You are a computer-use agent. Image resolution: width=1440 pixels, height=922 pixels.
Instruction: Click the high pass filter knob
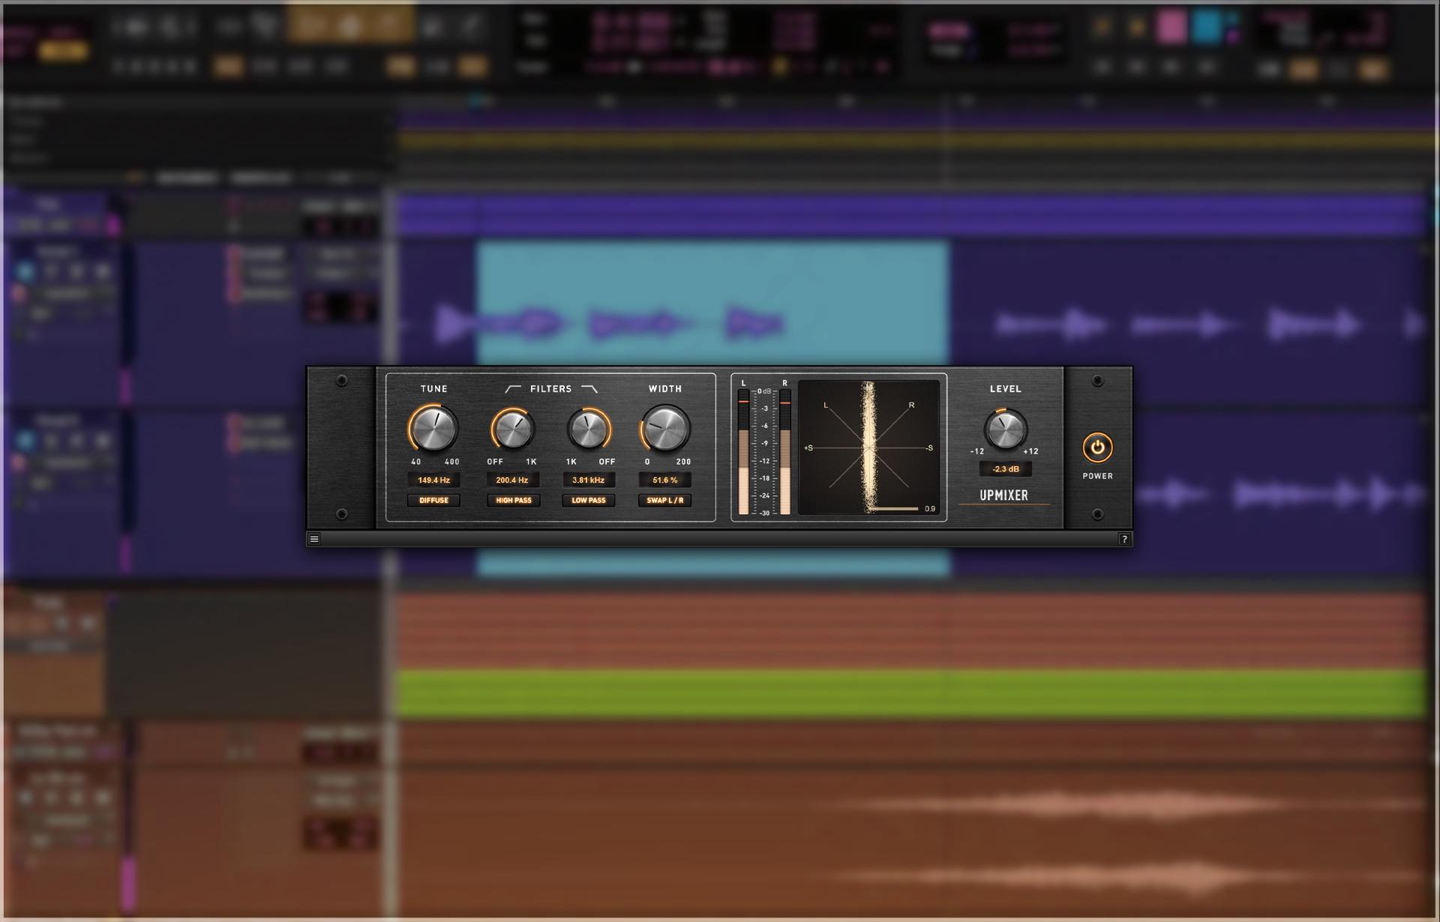click(x=513, y=430)
